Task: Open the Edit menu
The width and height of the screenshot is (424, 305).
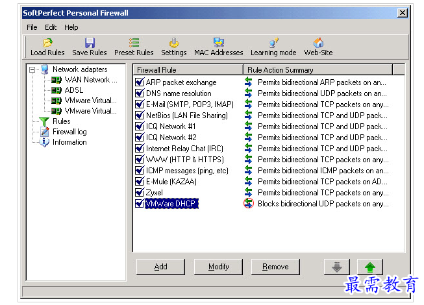Action: click(x=51, y=27)
